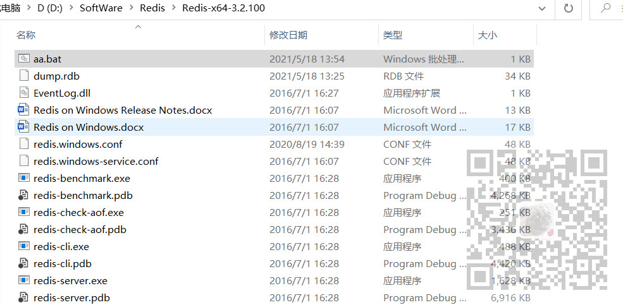
Task: Select the redis.windows.conf file name
Action: 78,144
